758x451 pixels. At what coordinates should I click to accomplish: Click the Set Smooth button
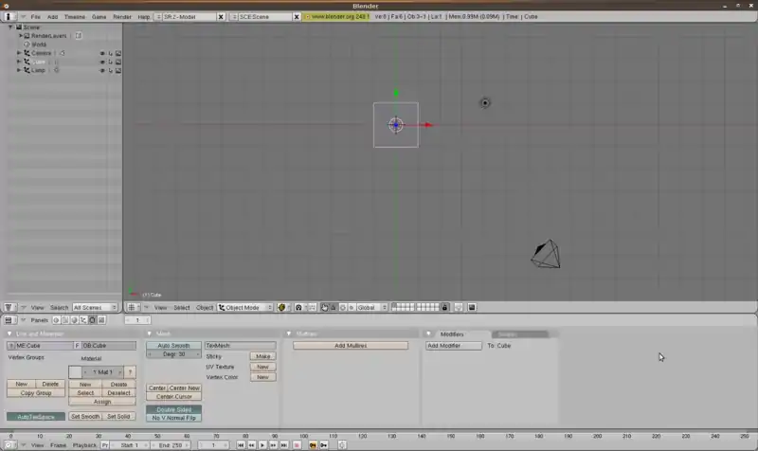[x=84, y=416]
